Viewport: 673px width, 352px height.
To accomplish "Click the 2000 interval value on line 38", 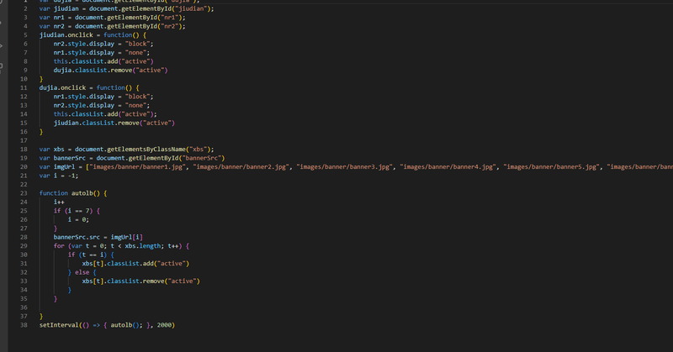I will pyautogui.click(x=164, y=325).
